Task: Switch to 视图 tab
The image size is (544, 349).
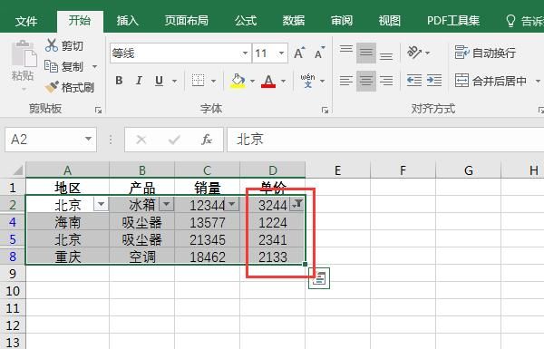Action: pos(389,21)
